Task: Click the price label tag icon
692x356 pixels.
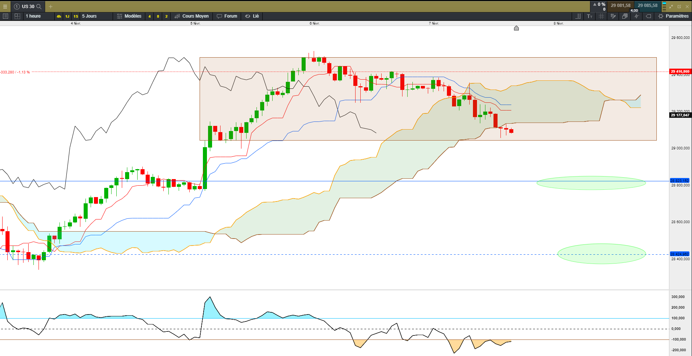Action: tap(648, 16)
